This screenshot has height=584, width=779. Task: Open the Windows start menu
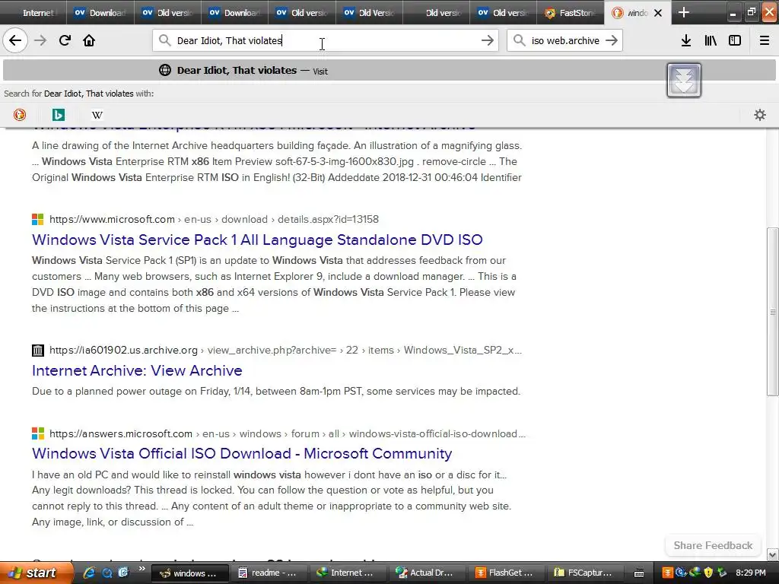[37, 573]
